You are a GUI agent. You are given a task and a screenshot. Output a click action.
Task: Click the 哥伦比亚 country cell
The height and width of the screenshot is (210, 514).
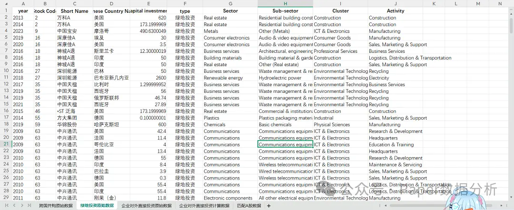[111, 144]
